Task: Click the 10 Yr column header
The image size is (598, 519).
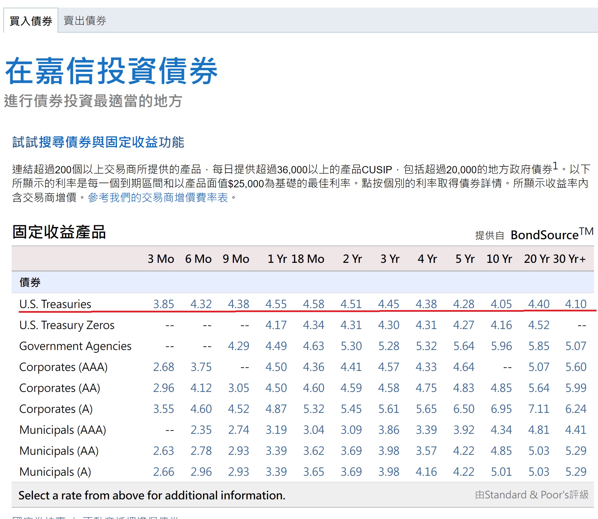Action: [499, 259]
